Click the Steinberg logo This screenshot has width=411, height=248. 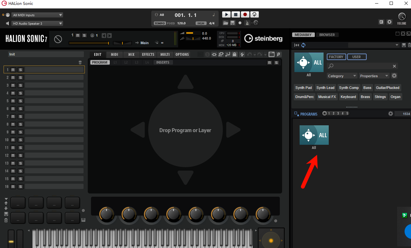263,38
